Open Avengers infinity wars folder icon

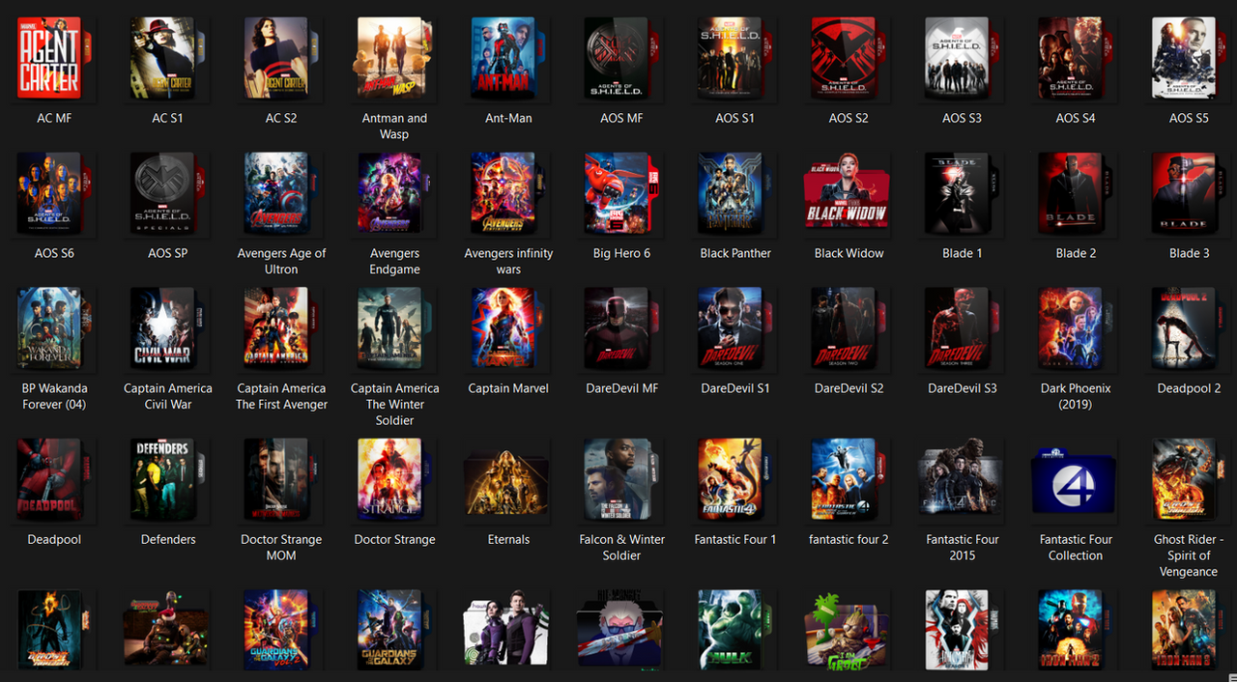(508, 193)
